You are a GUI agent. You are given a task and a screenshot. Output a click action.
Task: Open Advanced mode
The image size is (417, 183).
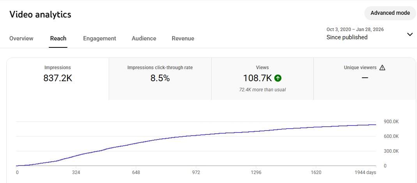[x=390, y=13]
